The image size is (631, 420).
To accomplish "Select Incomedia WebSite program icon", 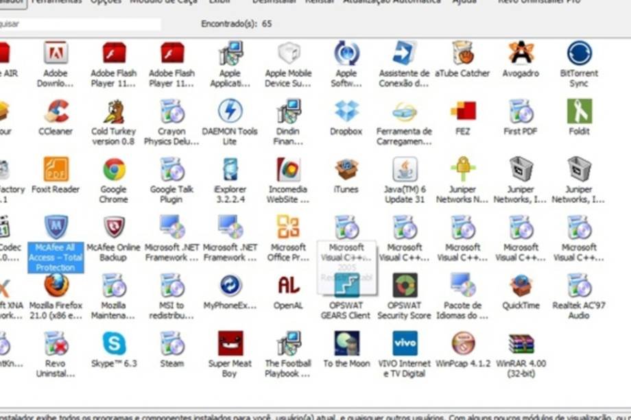I will [288, 169].
